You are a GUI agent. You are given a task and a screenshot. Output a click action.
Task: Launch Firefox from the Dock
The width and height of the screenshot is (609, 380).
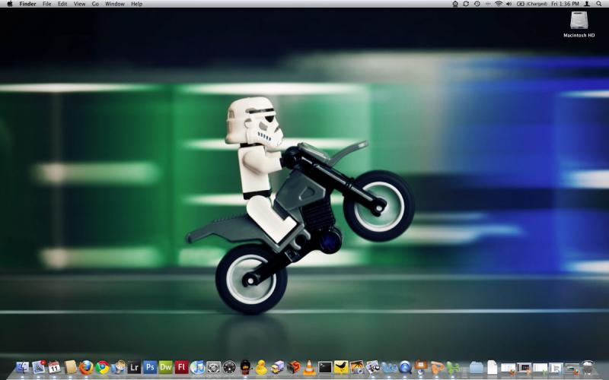(86, 367)
